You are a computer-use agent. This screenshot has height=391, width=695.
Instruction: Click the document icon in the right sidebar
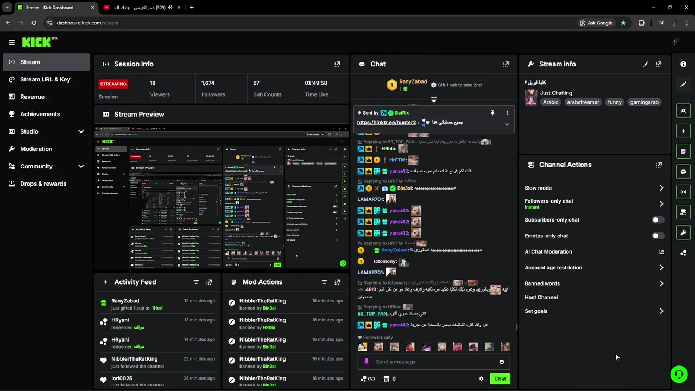tap(683, 151)
